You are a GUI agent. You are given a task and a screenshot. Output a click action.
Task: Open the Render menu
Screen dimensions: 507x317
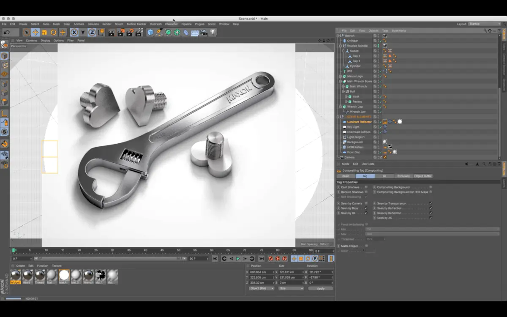coord(107,24)
